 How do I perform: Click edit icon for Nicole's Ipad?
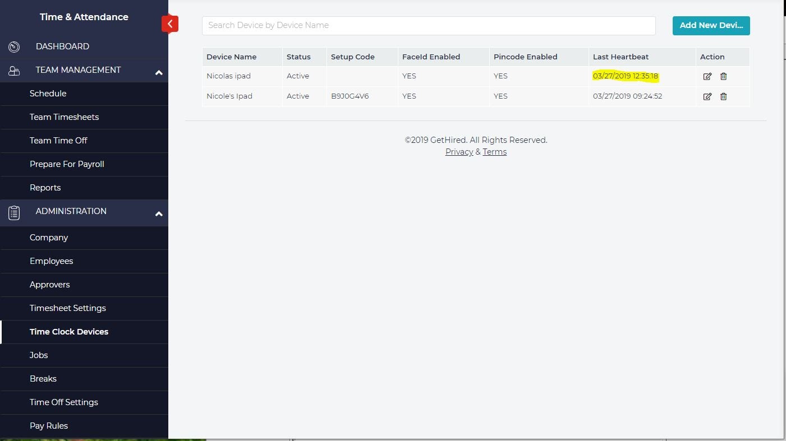pos(707,96)
